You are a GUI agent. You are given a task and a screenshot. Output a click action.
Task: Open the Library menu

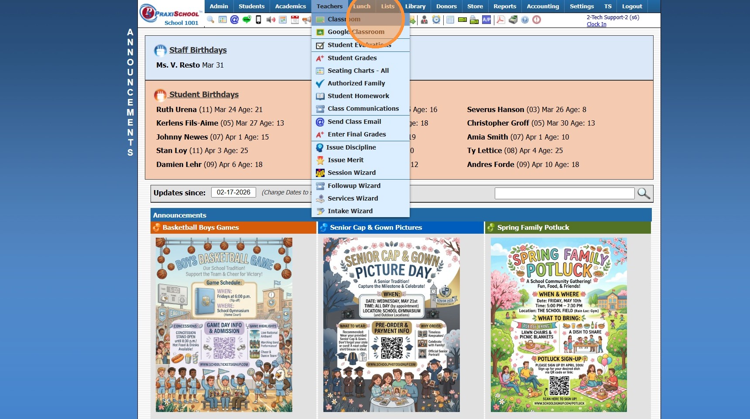click(x=415, y=6)
